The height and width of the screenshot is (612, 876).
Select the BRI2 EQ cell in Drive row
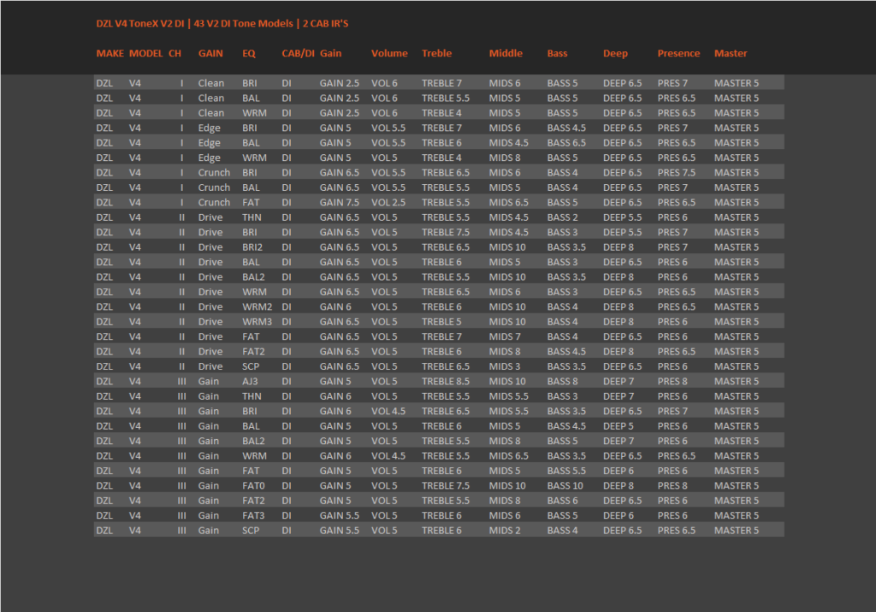coord(252,247)
